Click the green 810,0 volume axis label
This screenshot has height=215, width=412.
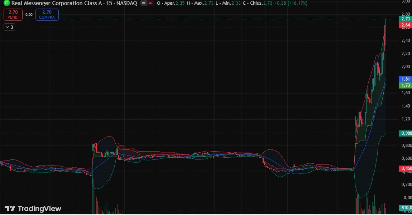pos(405,208)
